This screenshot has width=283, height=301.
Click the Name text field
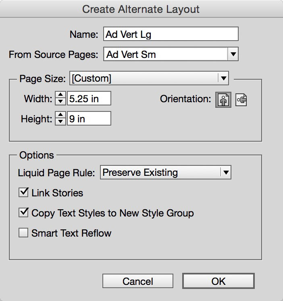171,34
